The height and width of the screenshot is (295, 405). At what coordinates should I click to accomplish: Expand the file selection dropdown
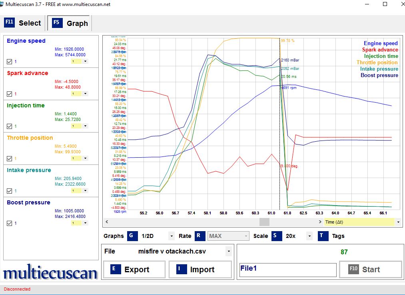[228, 251]
